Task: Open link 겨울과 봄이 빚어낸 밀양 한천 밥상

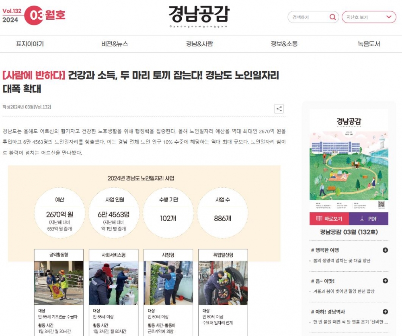Action: [x=344, y=291]
